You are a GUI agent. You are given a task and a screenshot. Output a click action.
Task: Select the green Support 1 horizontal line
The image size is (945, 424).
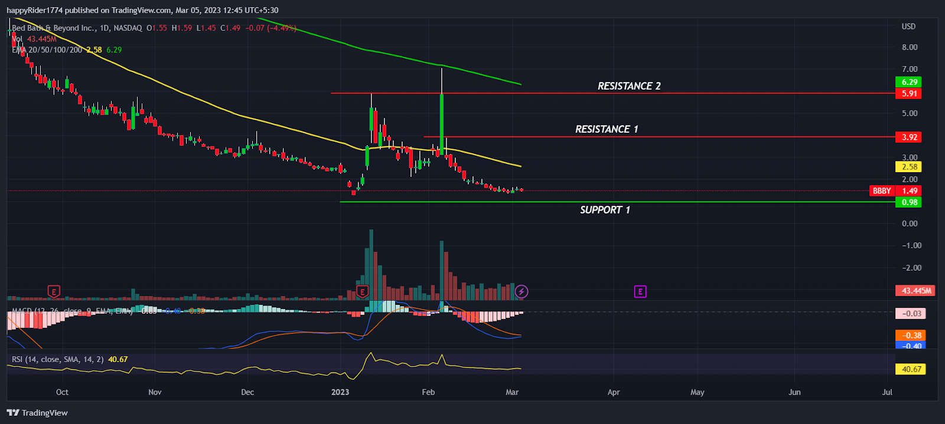617,202
